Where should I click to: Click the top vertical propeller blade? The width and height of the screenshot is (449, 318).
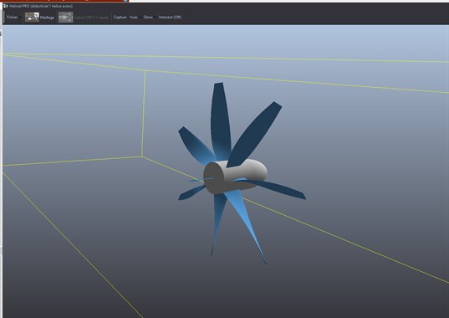(x=221, y=121)
